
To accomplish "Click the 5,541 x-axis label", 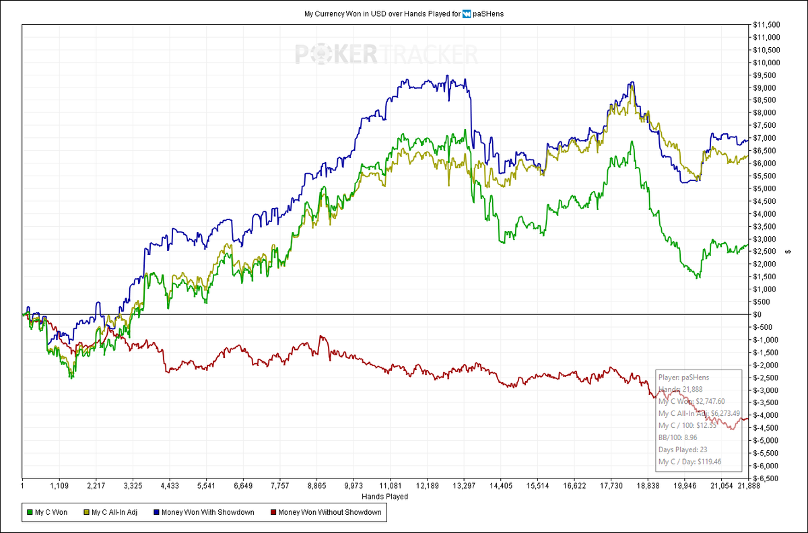I will 206,485.
